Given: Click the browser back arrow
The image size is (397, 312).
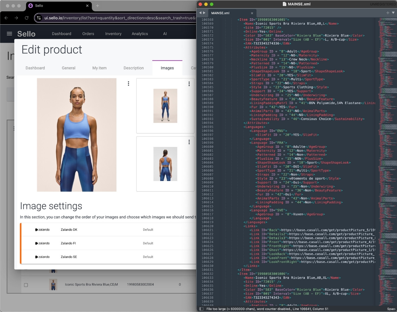Looking at the screenshot, I should [6, 18].
